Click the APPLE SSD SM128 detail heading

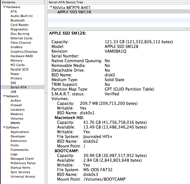[67, 33]
